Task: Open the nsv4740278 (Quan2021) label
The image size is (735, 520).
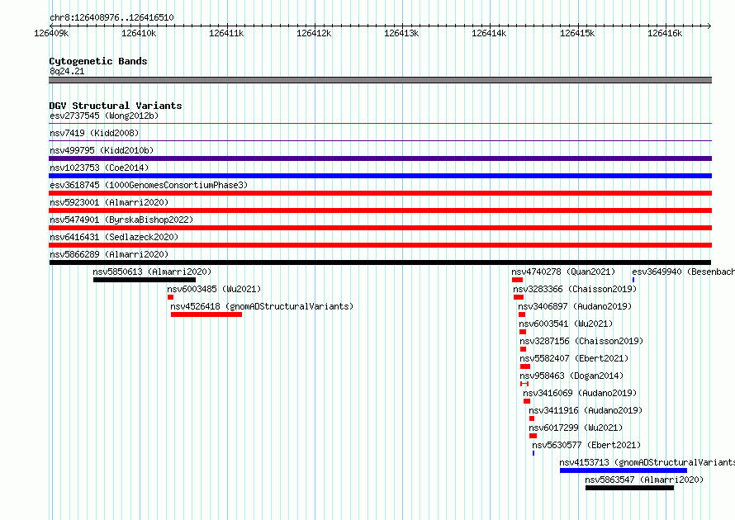Action: point(563,272)
